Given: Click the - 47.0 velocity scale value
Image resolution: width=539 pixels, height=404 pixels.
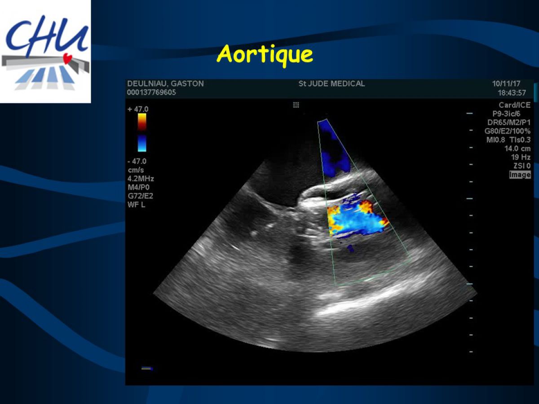Looking at the screenshot, I should click(x=137, y=161).
